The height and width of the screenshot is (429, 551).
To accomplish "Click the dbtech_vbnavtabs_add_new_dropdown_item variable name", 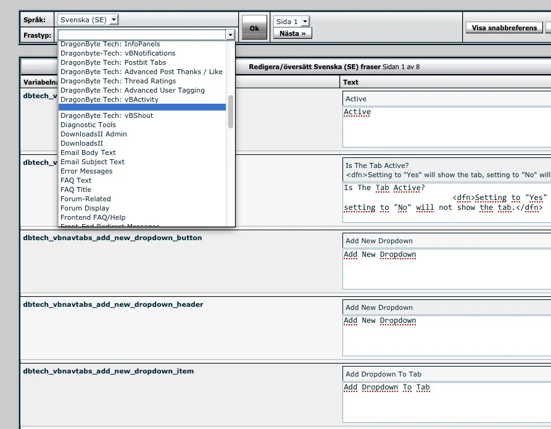I will [x=108, y=371].
